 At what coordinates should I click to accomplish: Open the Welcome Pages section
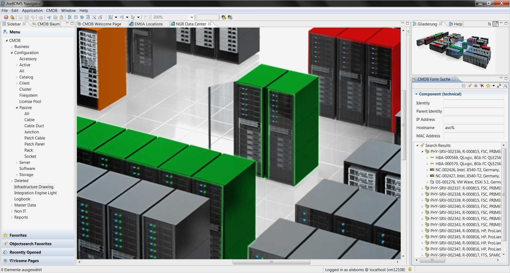pos(38,261)
